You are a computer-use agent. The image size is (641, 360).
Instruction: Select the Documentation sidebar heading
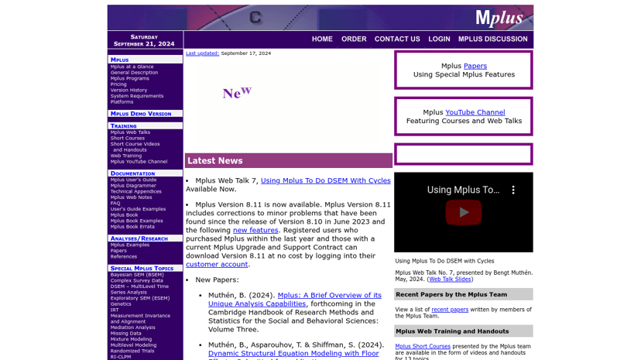tap(132, 173)
